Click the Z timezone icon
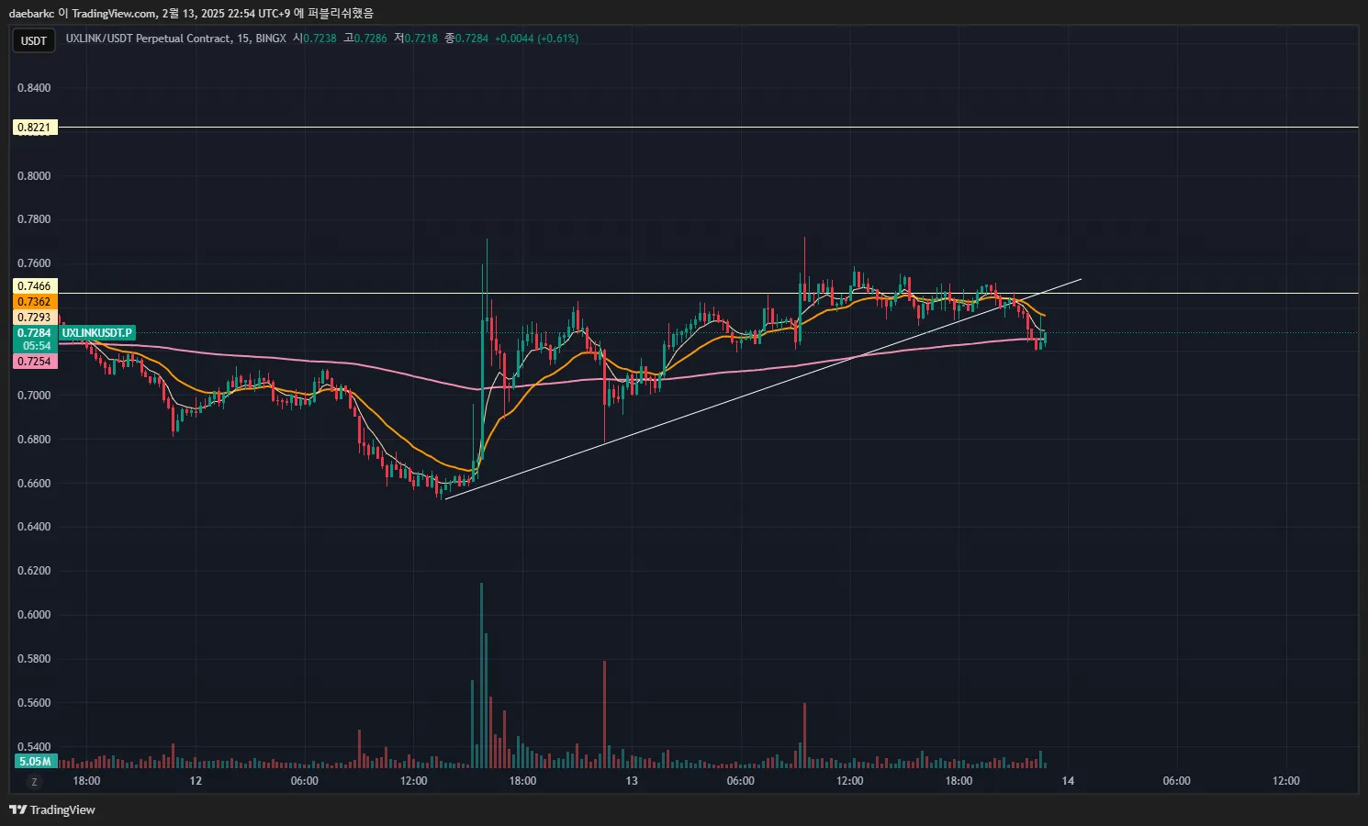Image resolution: width=1368 pixels, height=826 pixels. [x=34, y=782]
